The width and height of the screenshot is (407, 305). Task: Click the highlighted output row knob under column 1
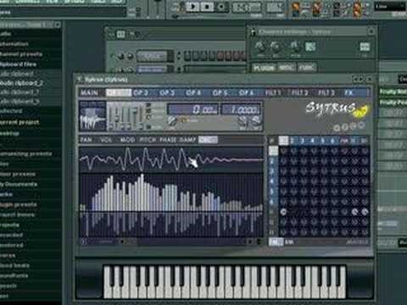283,212
